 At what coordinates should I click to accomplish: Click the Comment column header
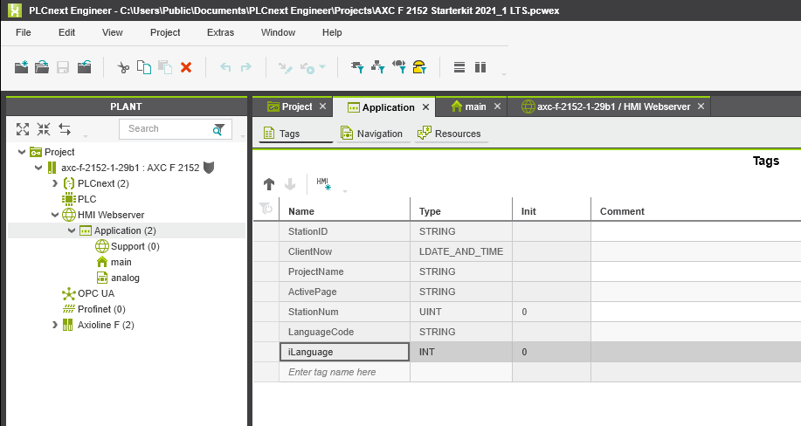696,211
